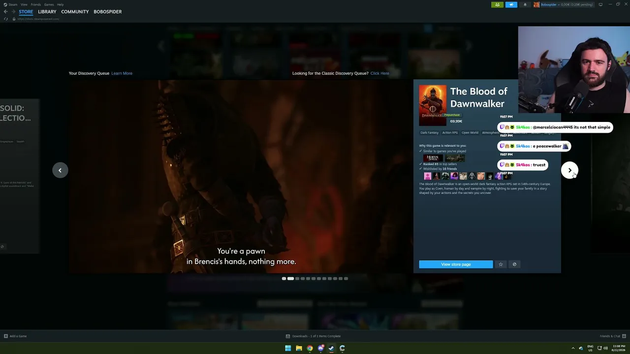Jump to the second highlighted carousel dot
Viewport: 630px width, 354px height.
pos(290,279)
